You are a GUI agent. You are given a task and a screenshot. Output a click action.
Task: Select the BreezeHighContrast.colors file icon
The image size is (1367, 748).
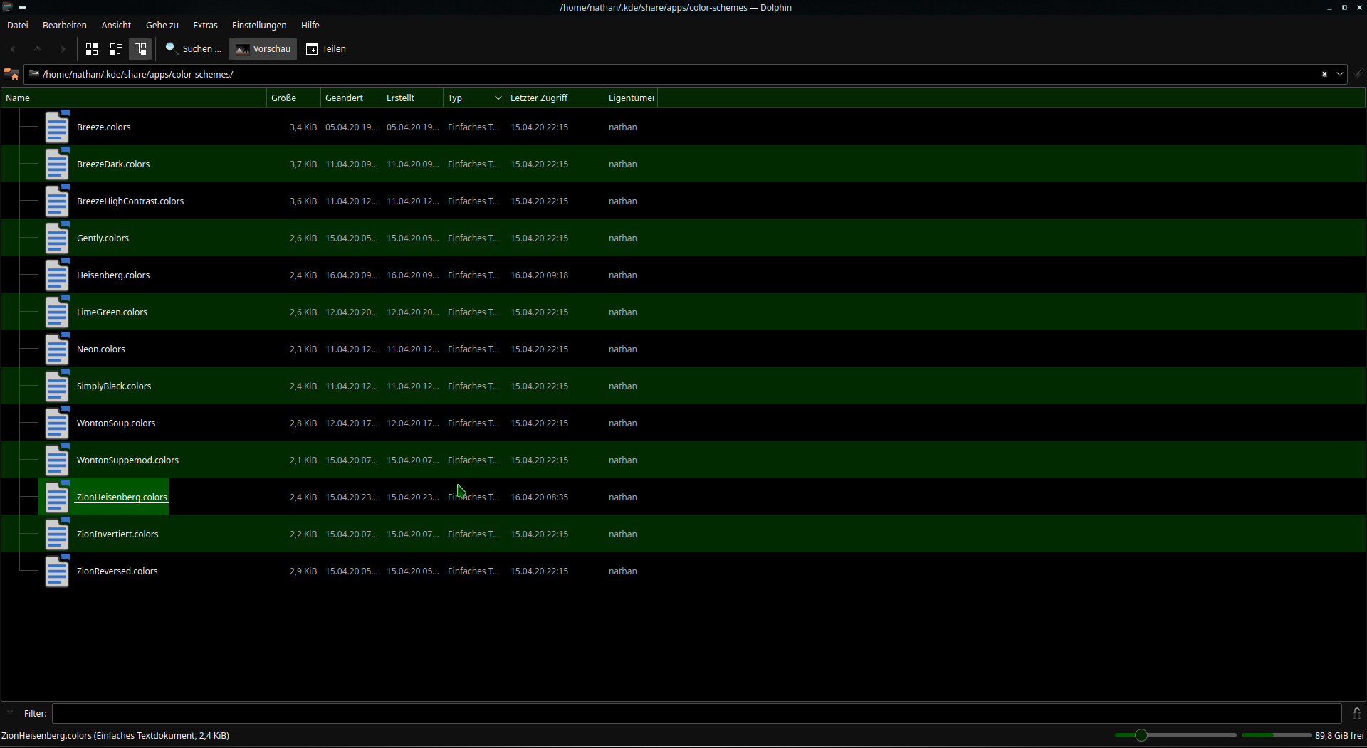(x=57, y=201)
